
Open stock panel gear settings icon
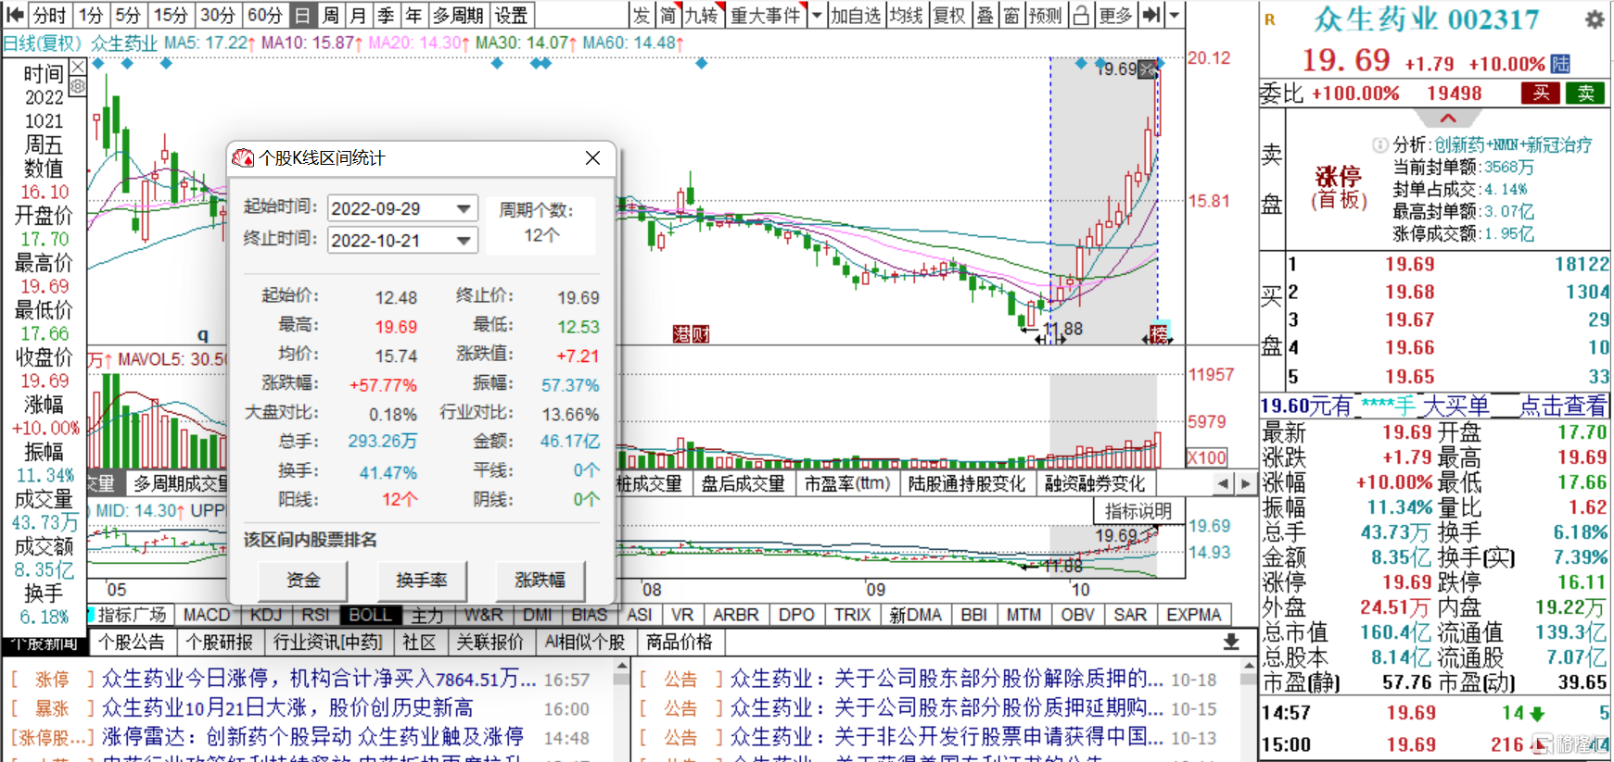pos(1594,19)
